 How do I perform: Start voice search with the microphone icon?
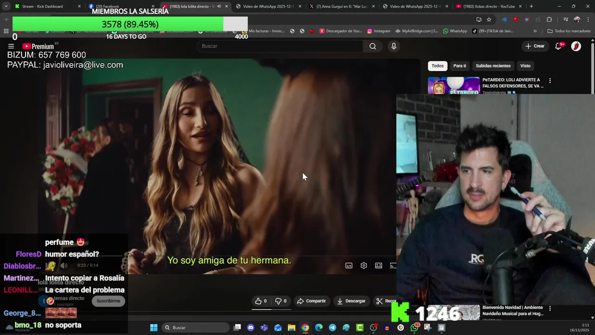[x=394, y=46]
